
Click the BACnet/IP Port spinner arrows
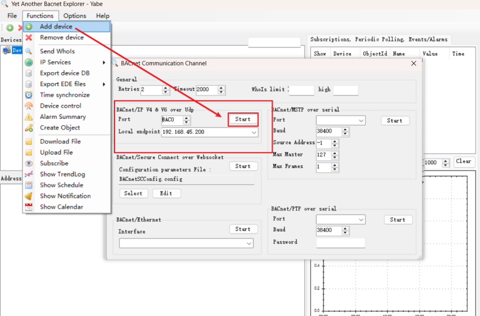187,120
